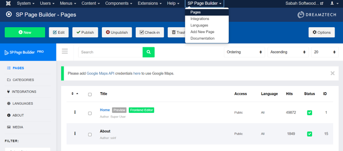343x151 pixels.
Task: Open the Ordering sort dropdown
Action: pos(244,52)
